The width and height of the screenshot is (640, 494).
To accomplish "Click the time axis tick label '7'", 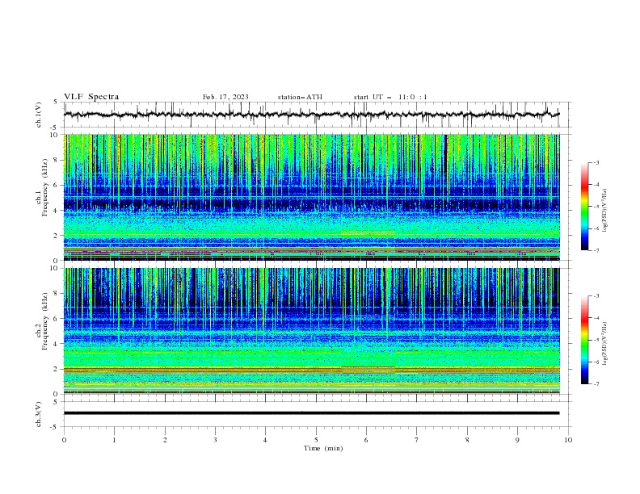I will coord(417,440).
